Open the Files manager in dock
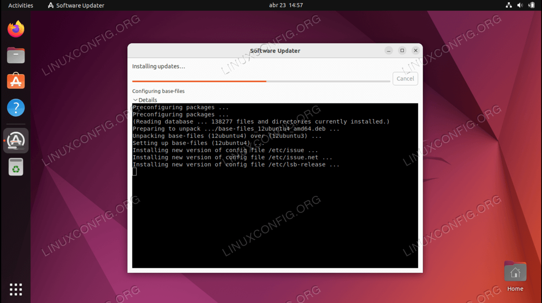 tap(16, 56)
